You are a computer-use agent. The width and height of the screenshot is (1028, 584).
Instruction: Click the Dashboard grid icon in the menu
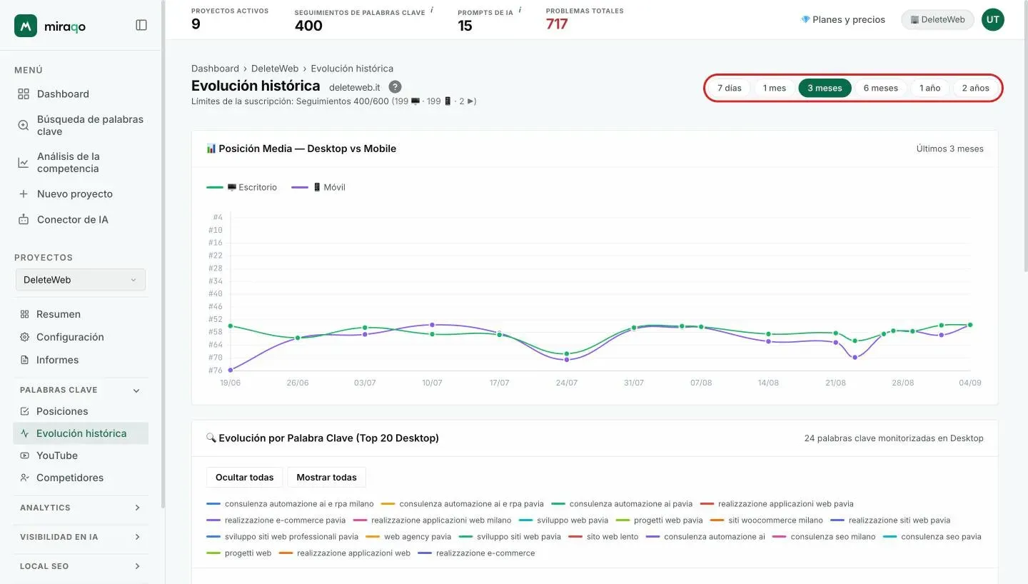(24, 94)
